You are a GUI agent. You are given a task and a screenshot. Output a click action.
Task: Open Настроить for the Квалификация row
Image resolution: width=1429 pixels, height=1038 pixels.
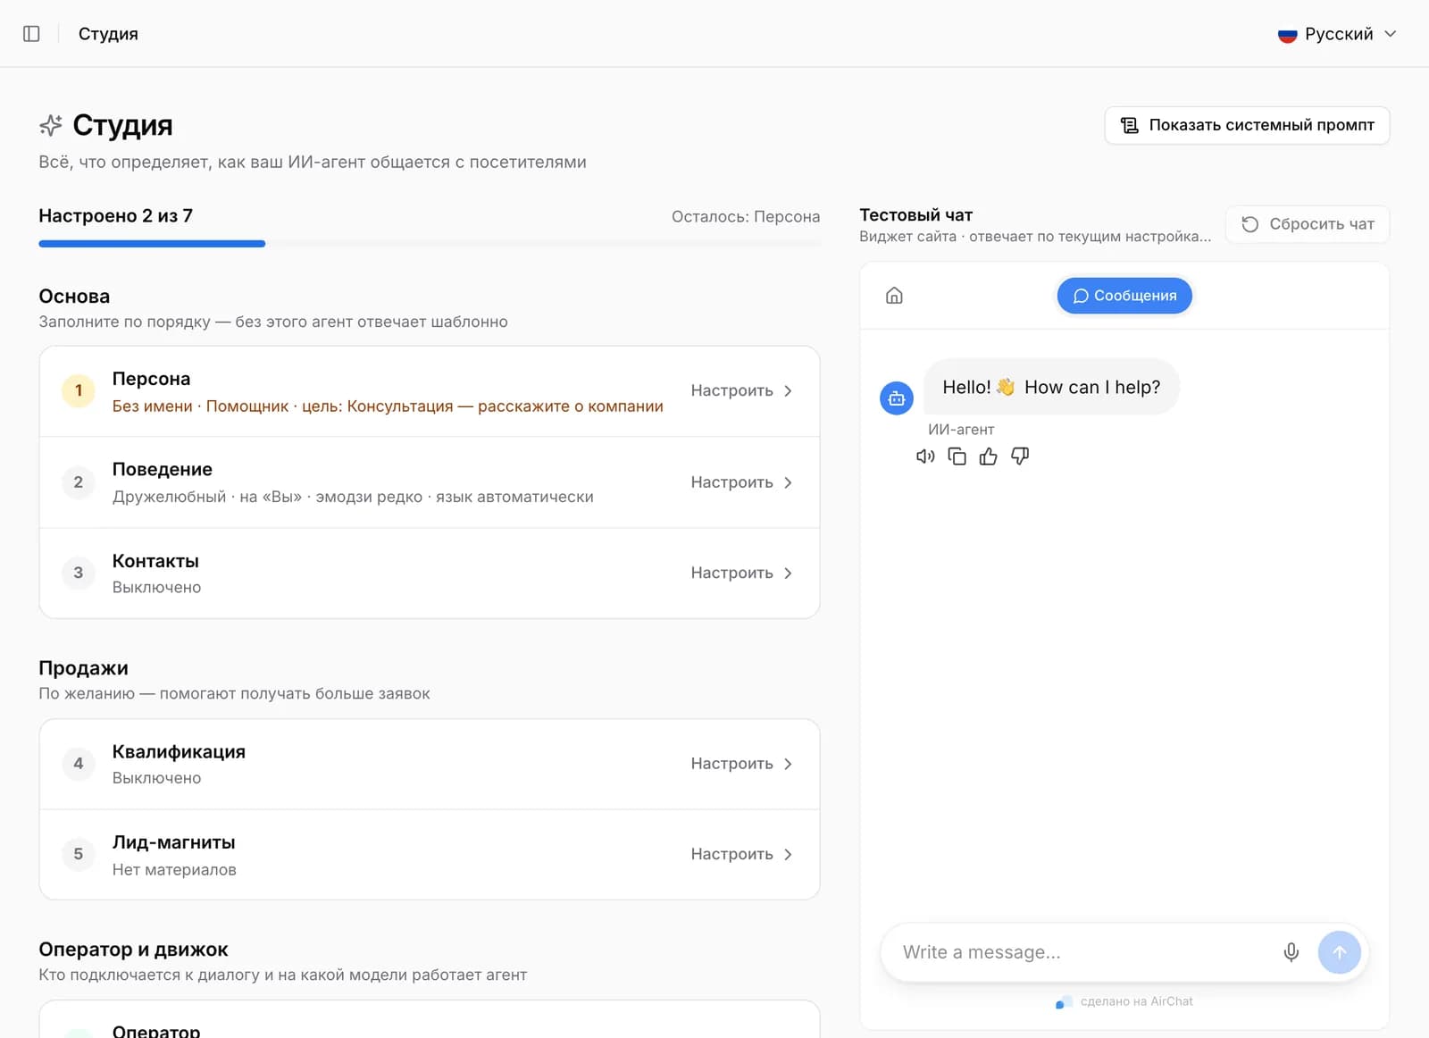coord(741,764)
